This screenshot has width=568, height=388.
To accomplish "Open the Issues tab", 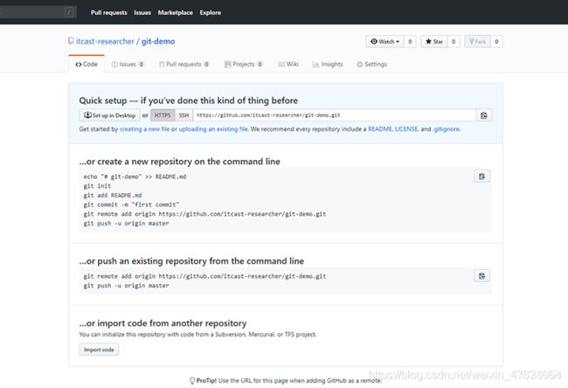I will pos(128,64).
